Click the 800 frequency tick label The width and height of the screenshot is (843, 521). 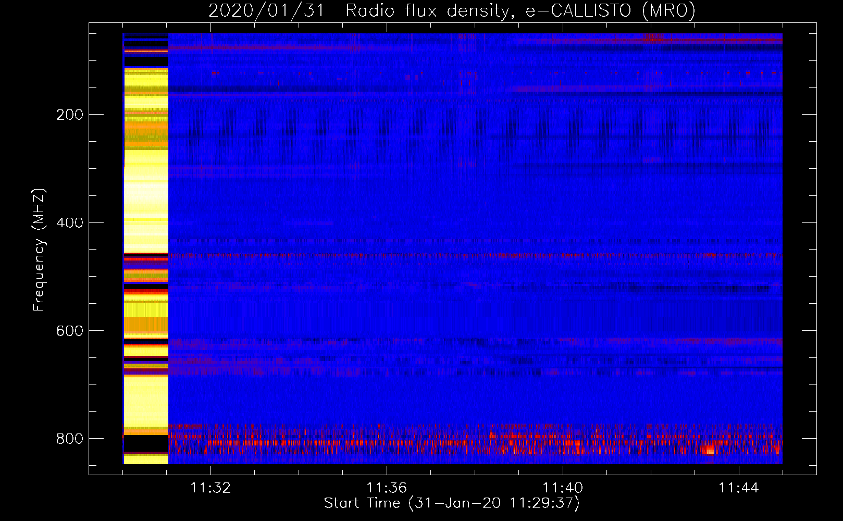click(x=70, y=439)
